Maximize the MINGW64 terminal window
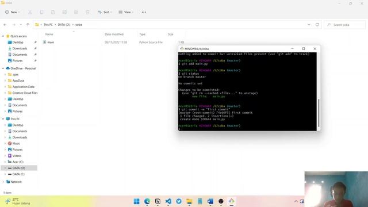 pos(304,48)
